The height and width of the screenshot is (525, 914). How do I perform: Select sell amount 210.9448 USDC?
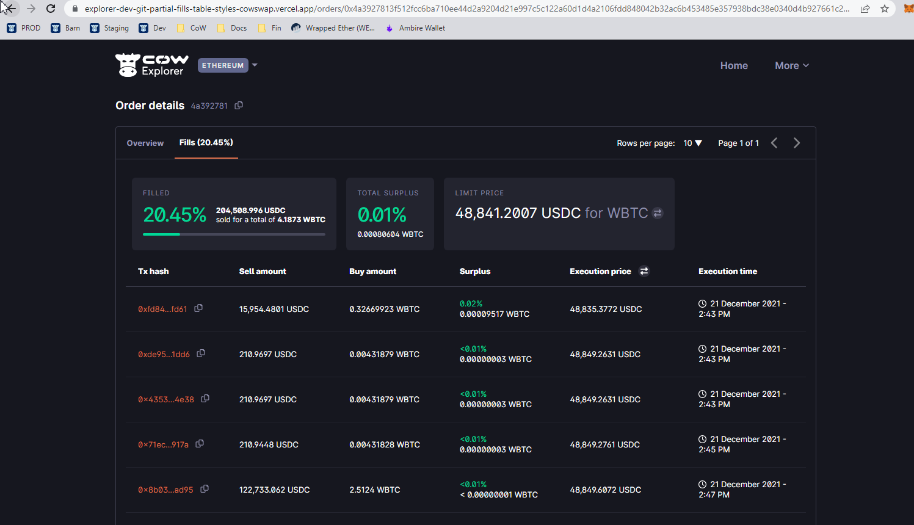pos(269,444)
